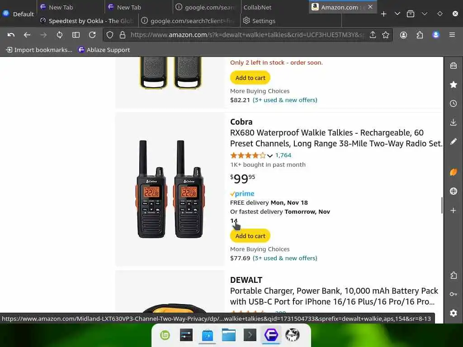Click the $99.95 Cobra price
463x347 pixels.
242,178
